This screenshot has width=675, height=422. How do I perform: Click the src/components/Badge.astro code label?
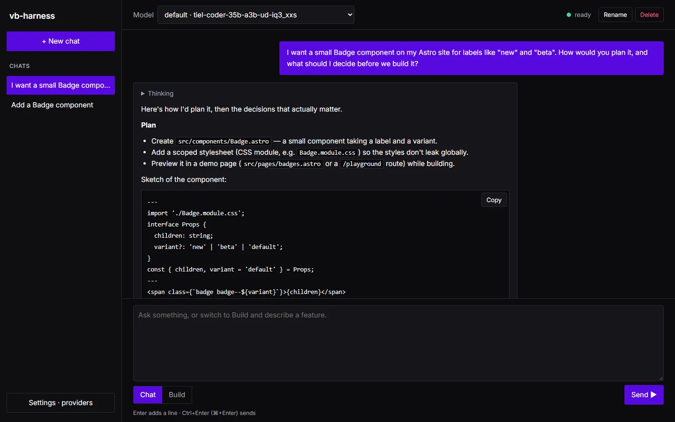click(223, 141)
